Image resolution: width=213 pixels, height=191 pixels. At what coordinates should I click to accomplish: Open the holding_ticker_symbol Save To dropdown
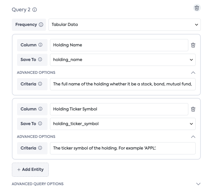coord(122,124)
